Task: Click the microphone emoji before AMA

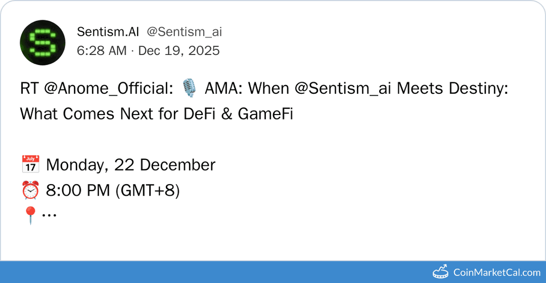Action: coord(190,89)
